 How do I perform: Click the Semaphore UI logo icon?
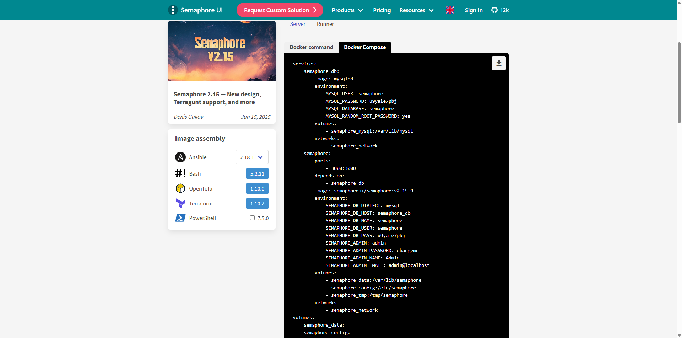173,10
